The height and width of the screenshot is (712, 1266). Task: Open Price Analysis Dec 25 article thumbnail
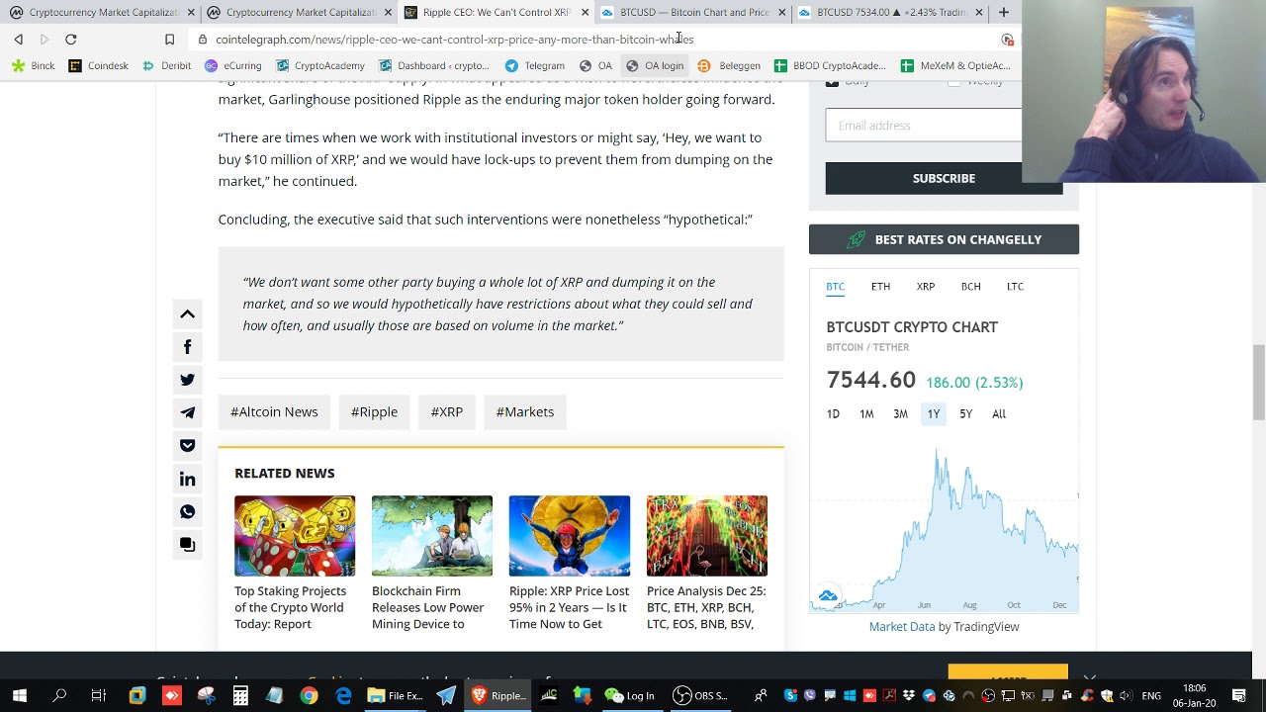pyautogui.click(x=707, y=536)
